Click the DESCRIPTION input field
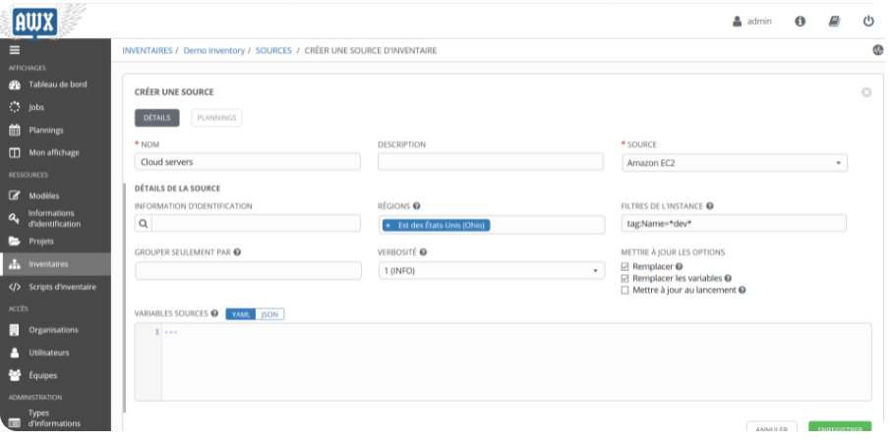893x440 pixels. pyautogui.click(x=491, y=162)
